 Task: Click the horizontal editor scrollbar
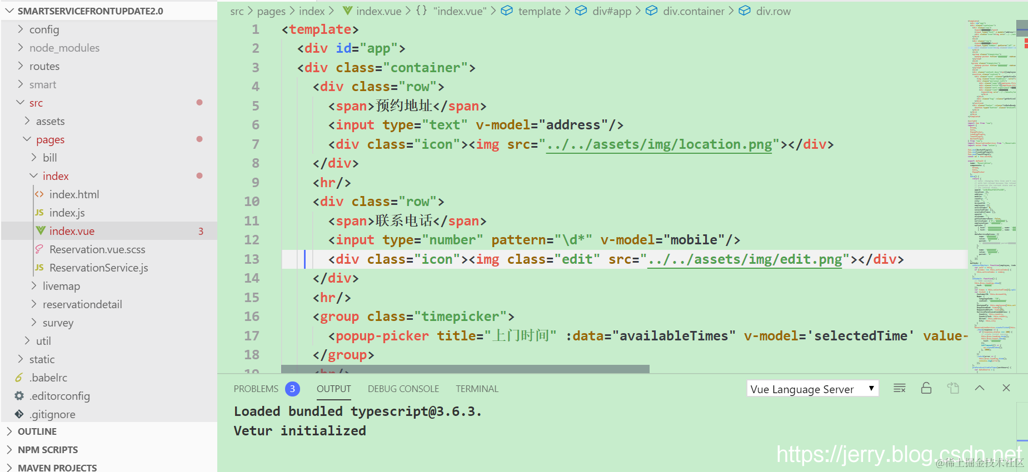465,369
